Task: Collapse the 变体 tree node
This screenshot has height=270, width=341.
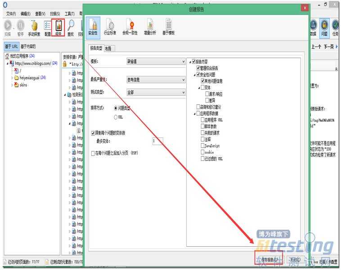Action: (199, 88)
